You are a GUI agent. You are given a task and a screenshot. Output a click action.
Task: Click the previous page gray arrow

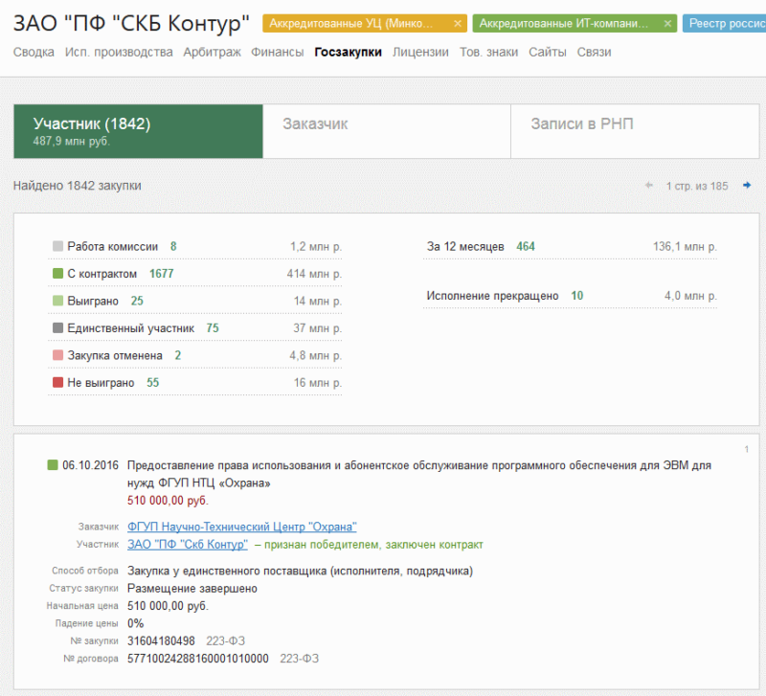tap(649, 185)
